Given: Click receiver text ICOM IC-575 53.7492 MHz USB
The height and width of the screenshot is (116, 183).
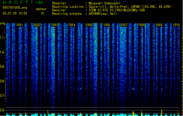Looking at the screenshot, I should point(117,10).
